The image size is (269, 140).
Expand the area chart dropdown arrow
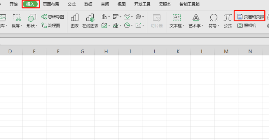pyautogui.click(x=109, y=26)
